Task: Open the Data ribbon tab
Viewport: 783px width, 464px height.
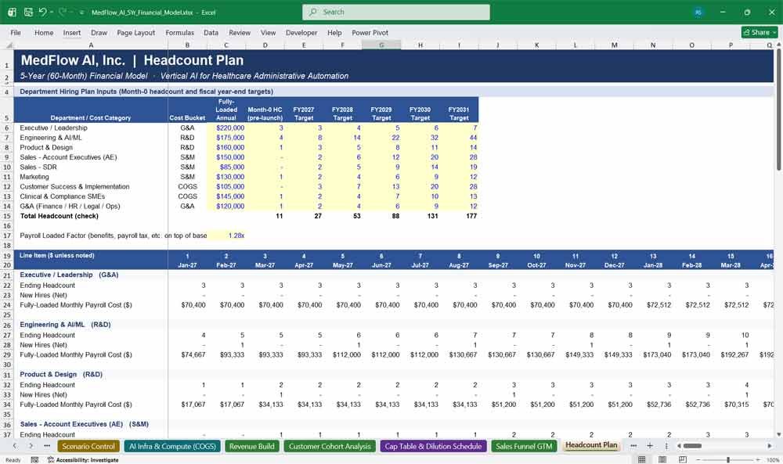Action: coord(211,32)
